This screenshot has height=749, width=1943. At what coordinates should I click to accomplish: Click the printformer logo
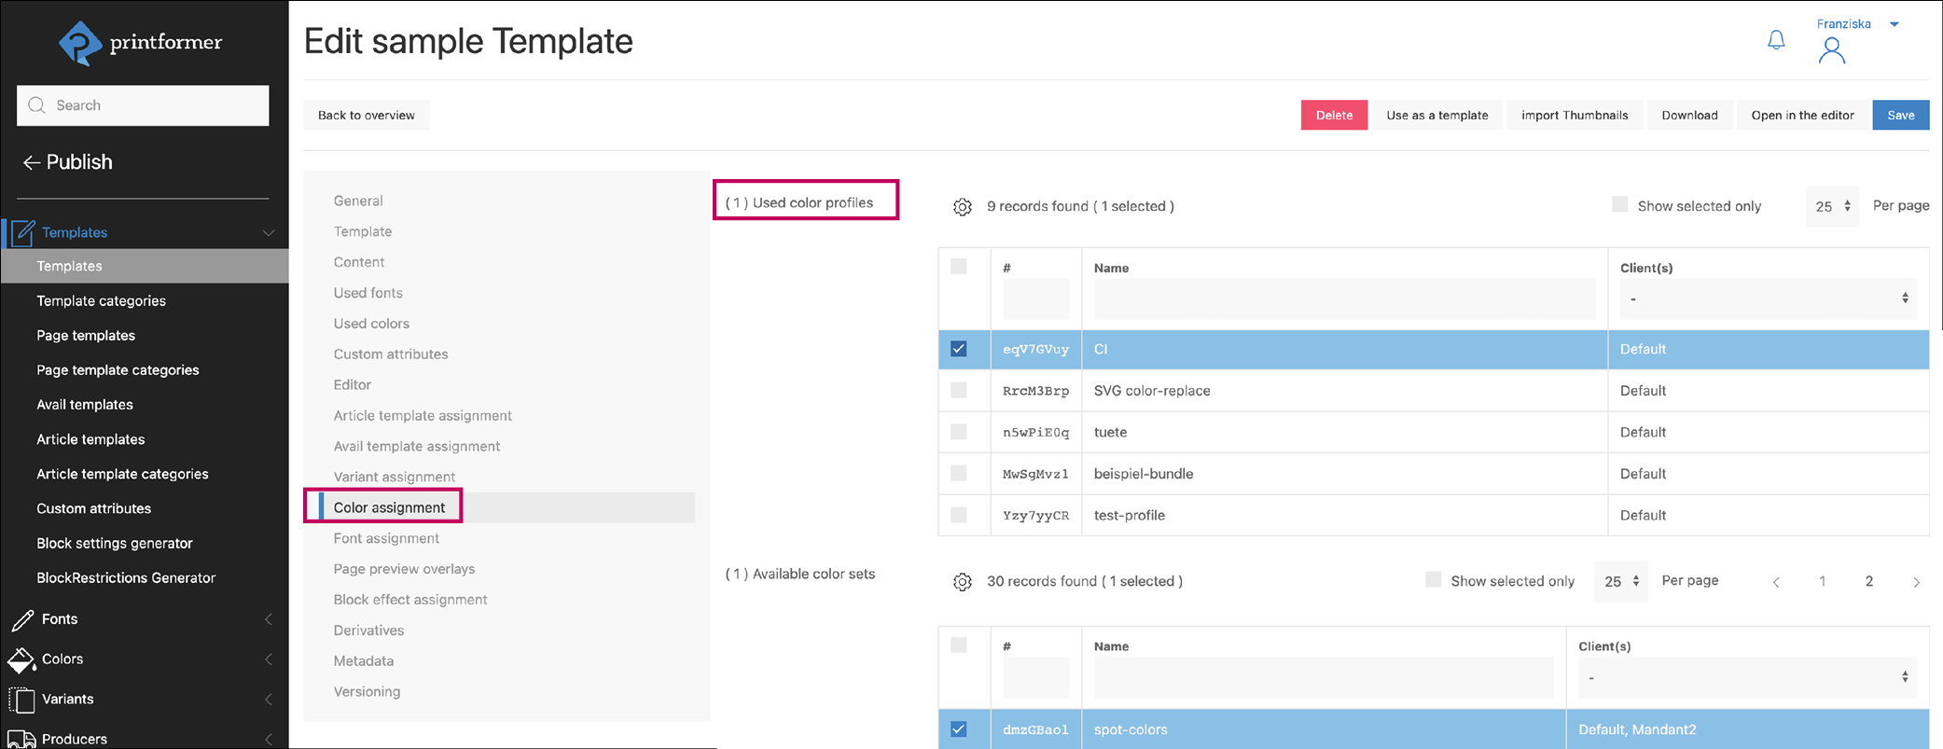tap(141, 43)
